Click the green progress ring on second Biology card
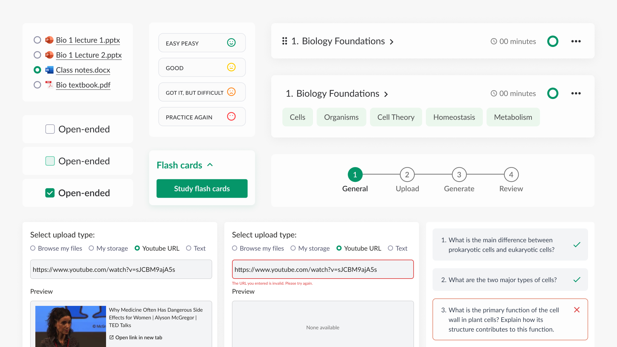The width and height of the screenshot is (617, 347). [553, 93]
